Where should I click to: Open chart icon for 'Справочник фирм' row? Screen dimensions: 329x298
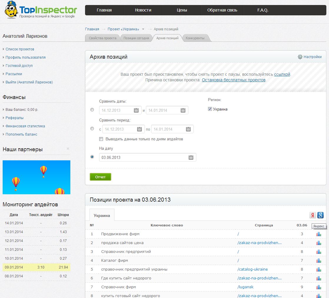tap(318, 287)
